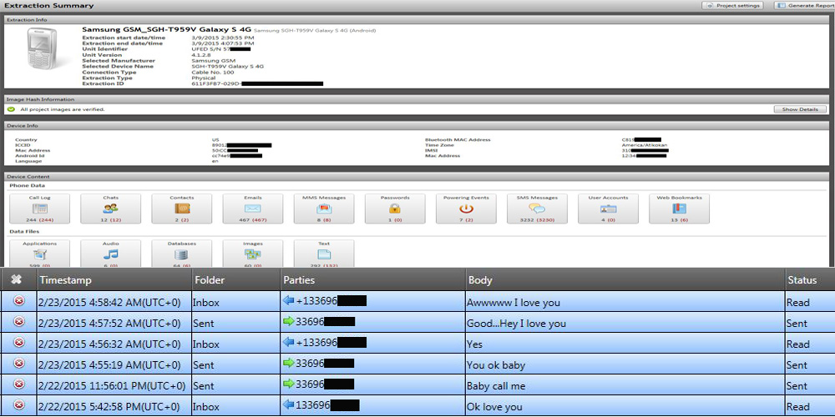
Task: Toggle deleted marker on 'Awwwww I love you' row
Action: [19, 302]
